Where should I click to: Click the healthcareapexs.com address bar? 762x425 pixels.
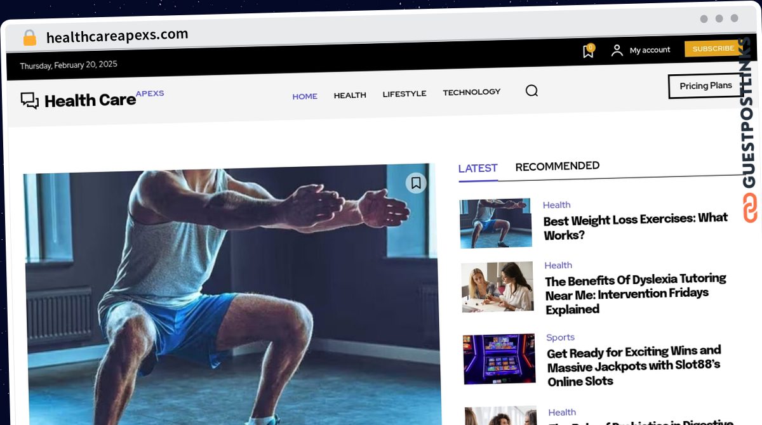click(117, 36)
